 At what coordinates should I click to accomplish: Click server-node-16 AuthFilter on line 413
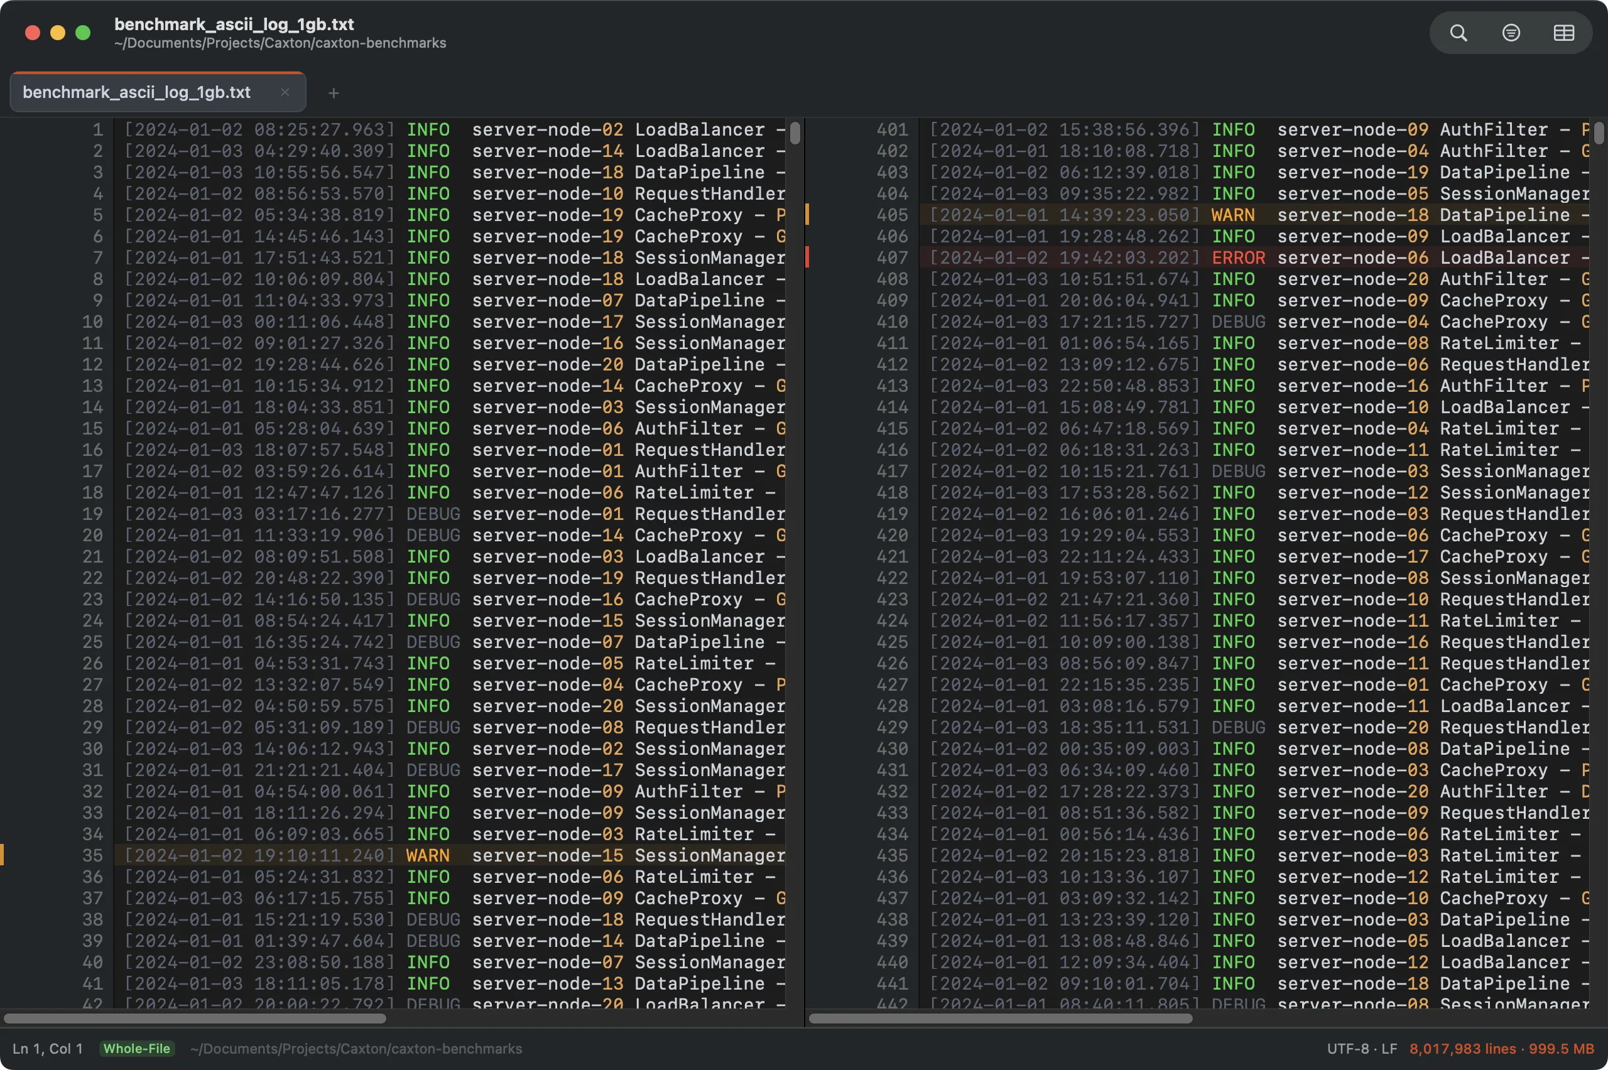1412,386
